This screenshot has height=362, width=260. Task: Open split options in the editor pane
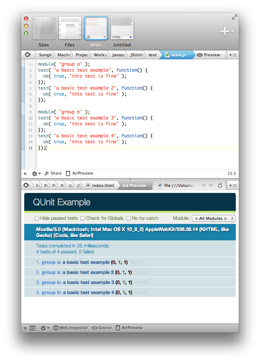(x=233, y=55)
